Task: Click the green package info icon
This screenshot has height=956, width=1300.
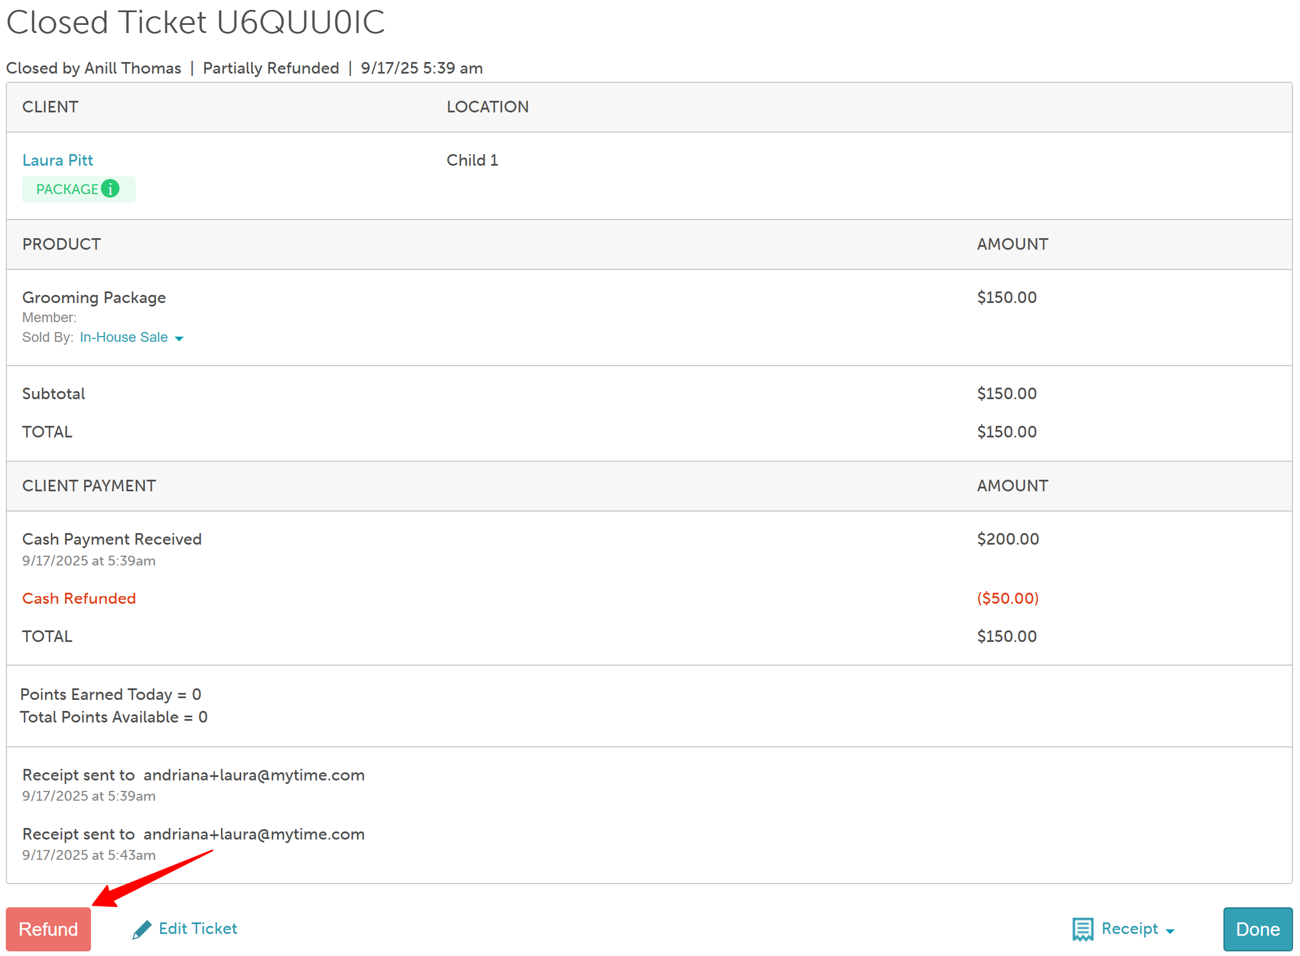Action: click(110, 189)
